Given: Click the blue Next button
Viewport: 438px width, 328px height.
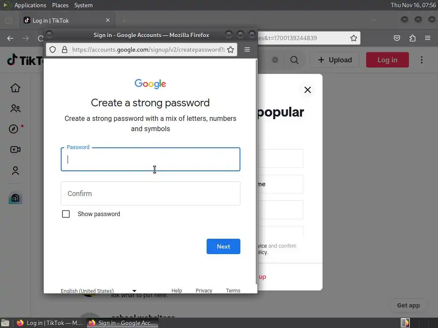Looking at the screenshot, I should 223,246.
